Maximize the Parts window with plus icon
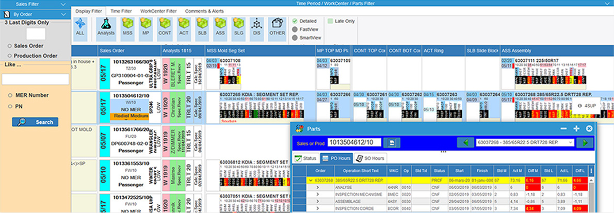Viewport: 614px width, 213px height. 576,128
